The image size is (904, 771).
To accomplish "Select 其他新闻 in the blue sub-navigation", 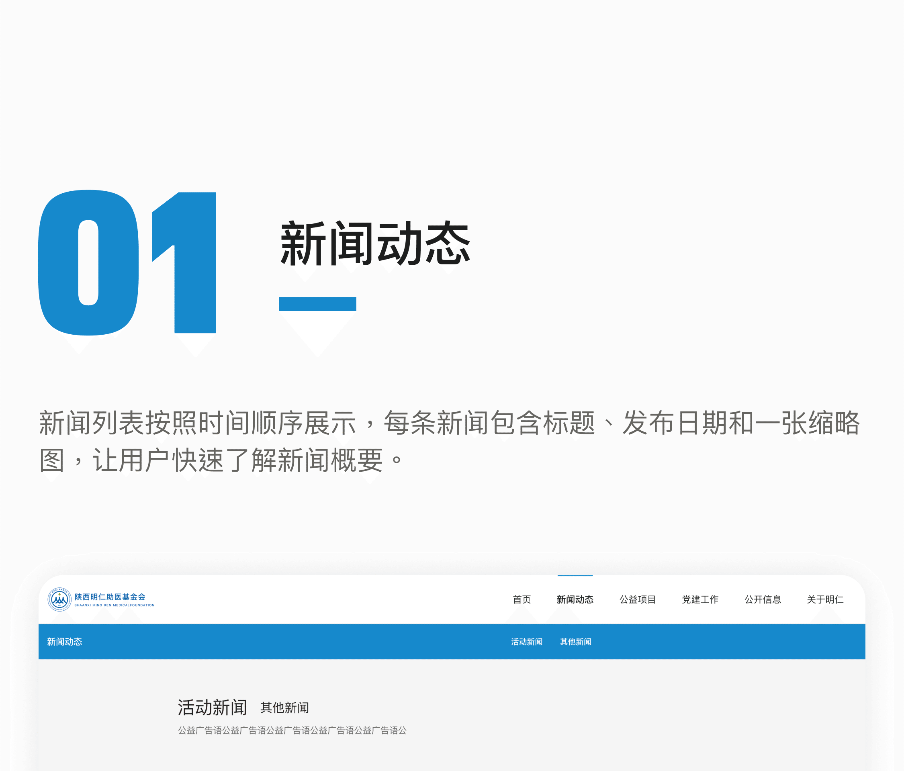I will point(575,642).
